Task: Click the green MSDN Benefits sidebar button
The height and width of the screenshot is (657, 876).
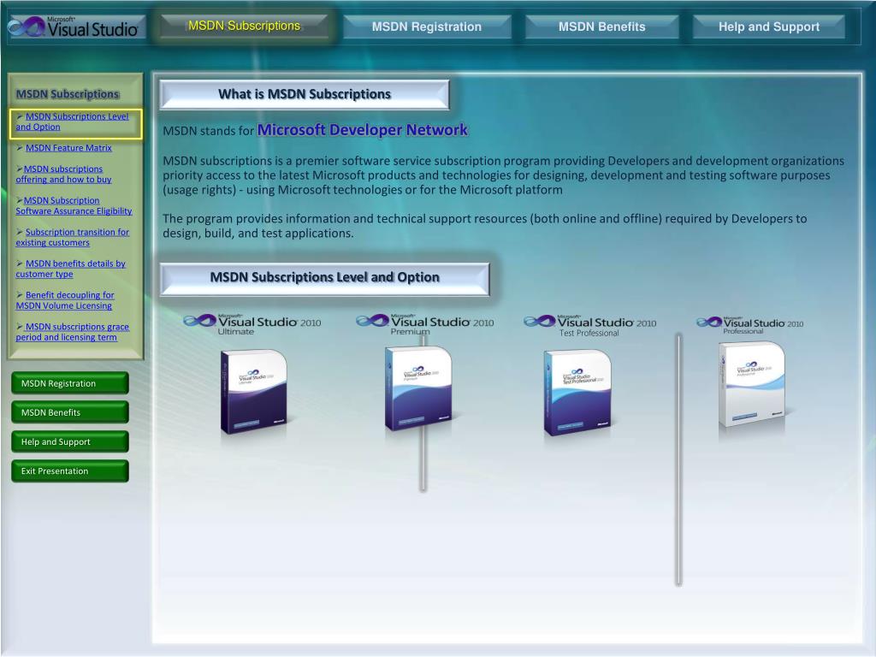Action: [70, 412]
